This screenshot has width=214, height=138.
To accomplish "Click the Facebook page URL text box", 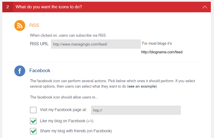I will point(136,110).
